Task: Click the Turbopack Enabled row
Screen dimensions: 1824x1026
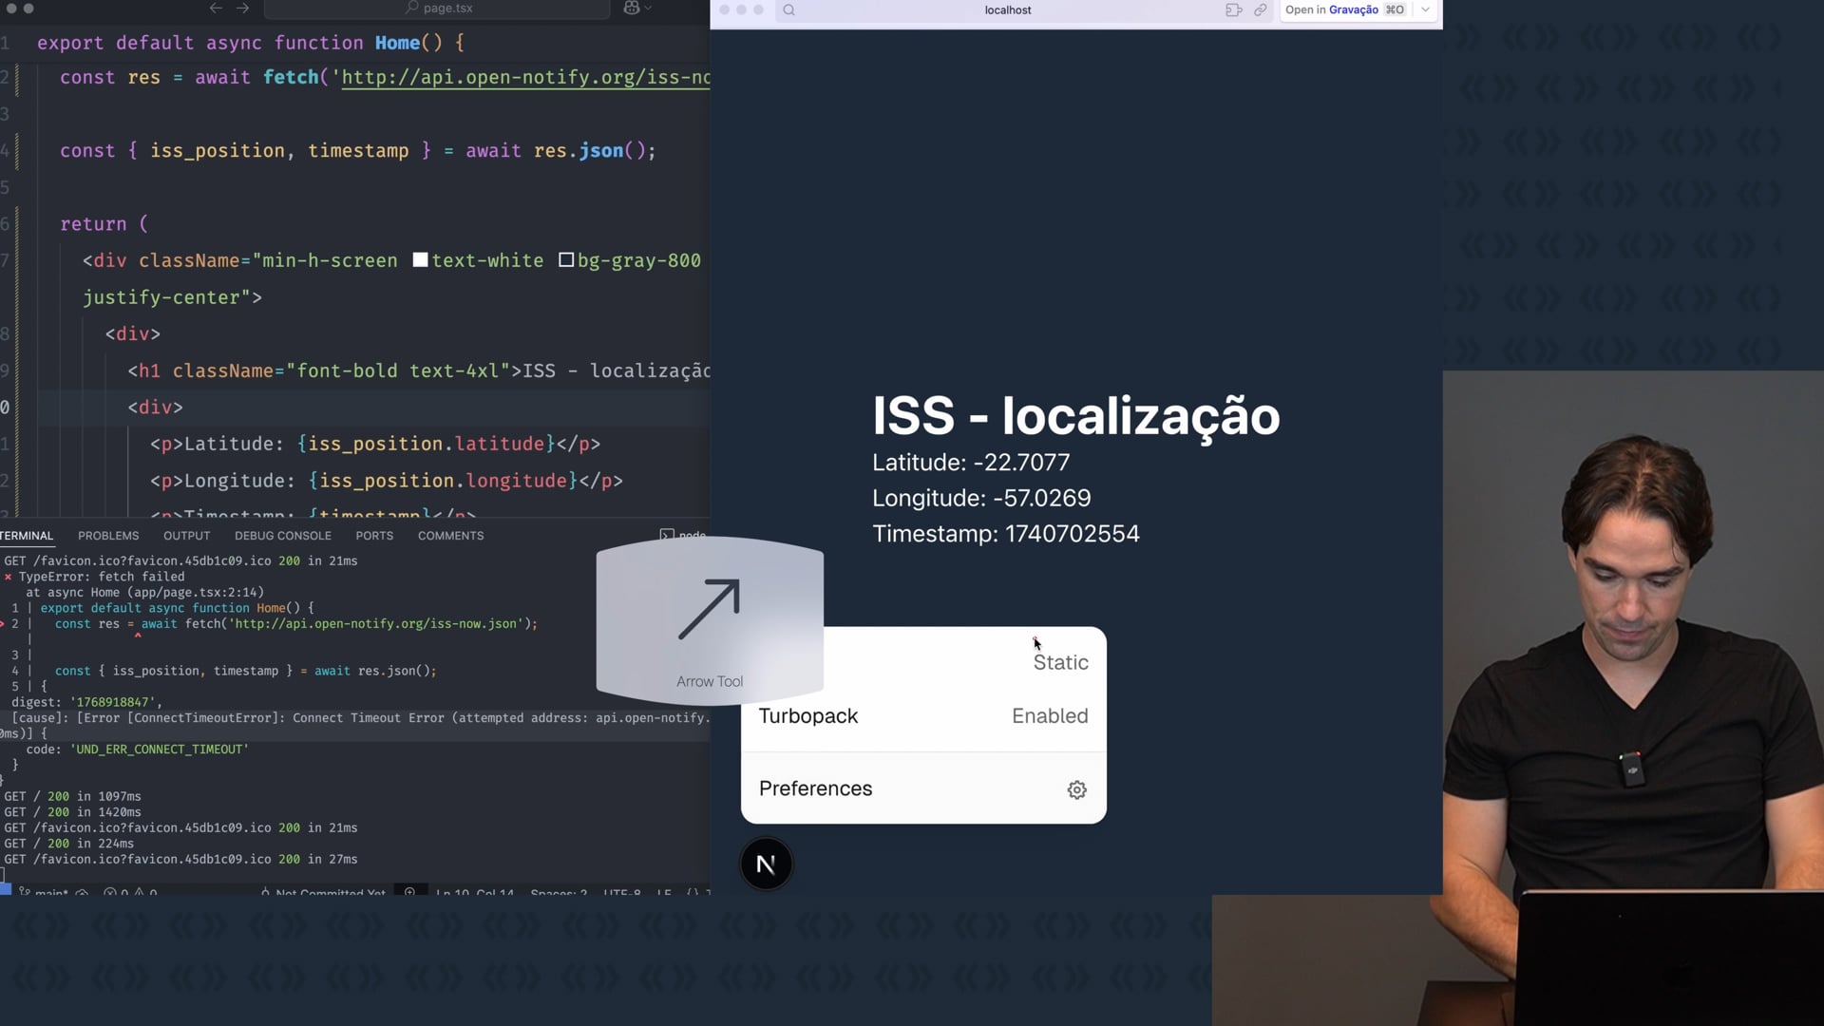Action: (x=922, y=716)
